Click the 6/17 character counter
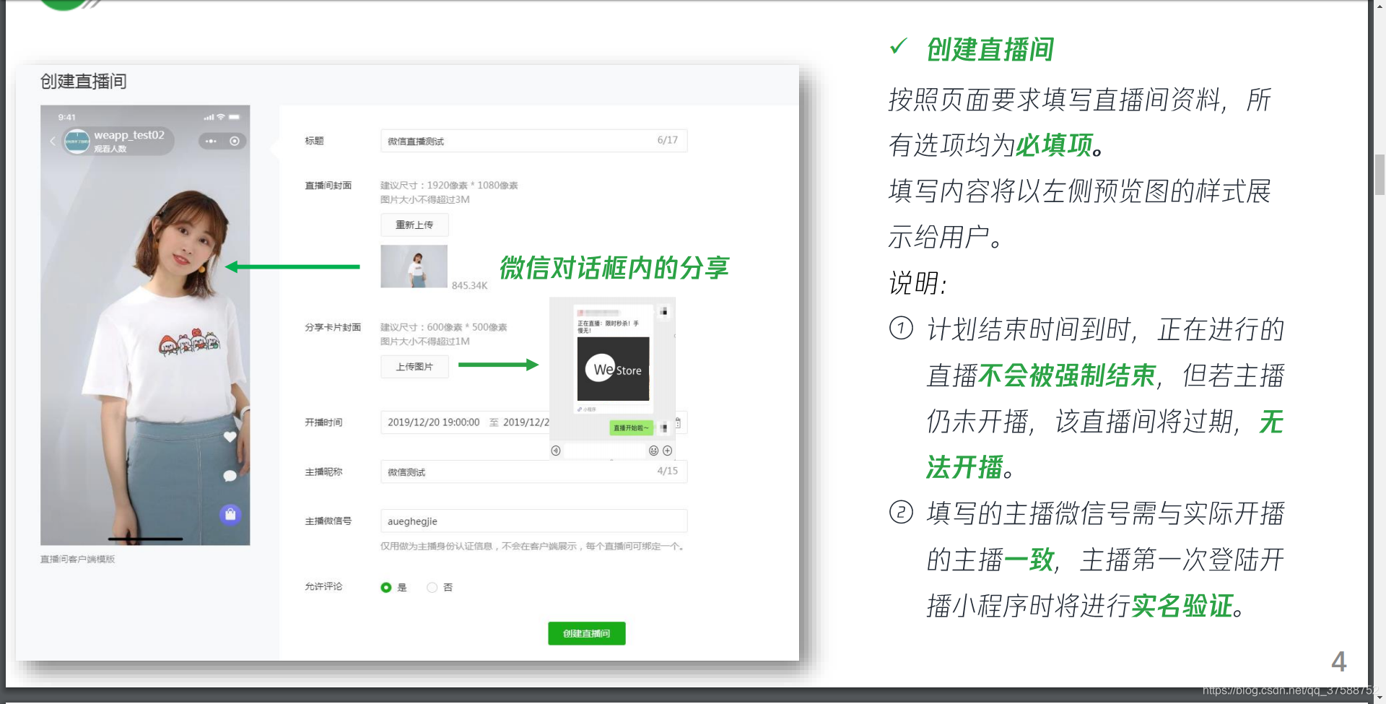This screenshot has height=704, width=1386. (x=667, y=140)
